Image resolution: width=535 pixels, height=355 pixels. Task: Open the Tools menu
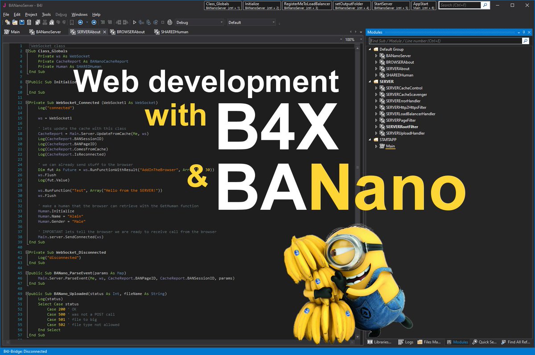(46, 14)
